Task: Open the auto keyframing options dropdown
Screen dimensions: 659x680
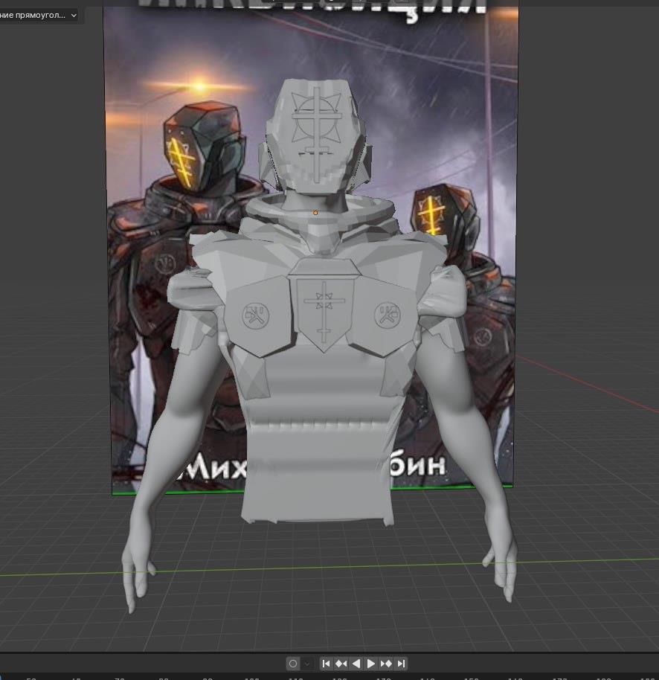Action: tap(307, 664)
